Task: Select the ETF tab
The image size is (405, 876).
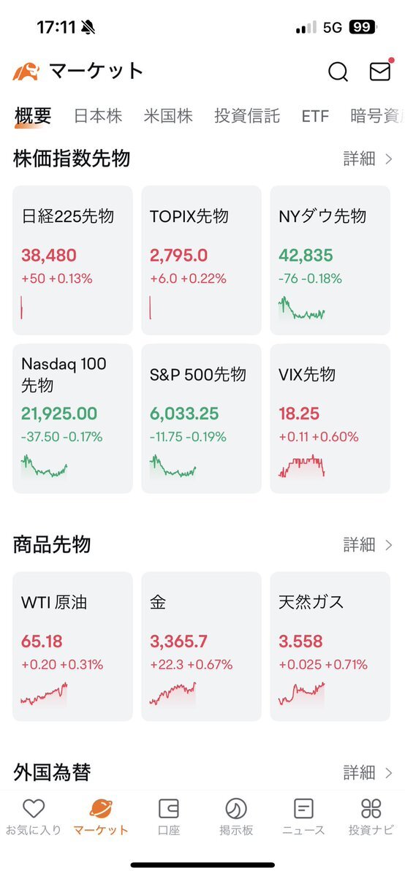Action: click(x=315, y=116)
